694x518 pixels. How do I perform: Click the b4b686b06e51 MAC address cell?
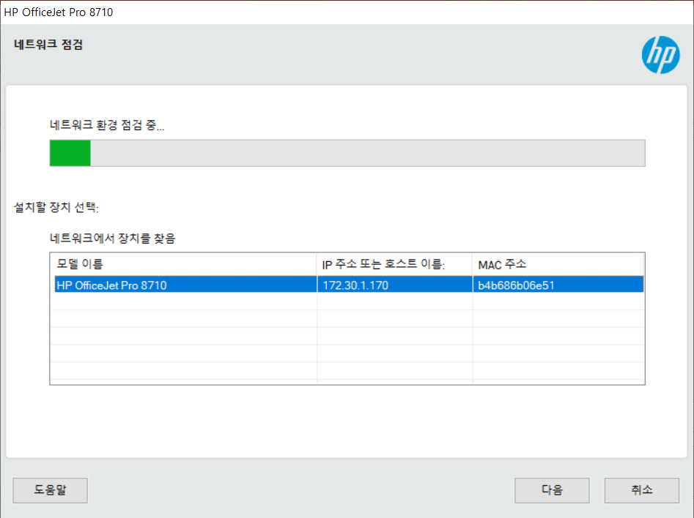(x=516, y=285)
